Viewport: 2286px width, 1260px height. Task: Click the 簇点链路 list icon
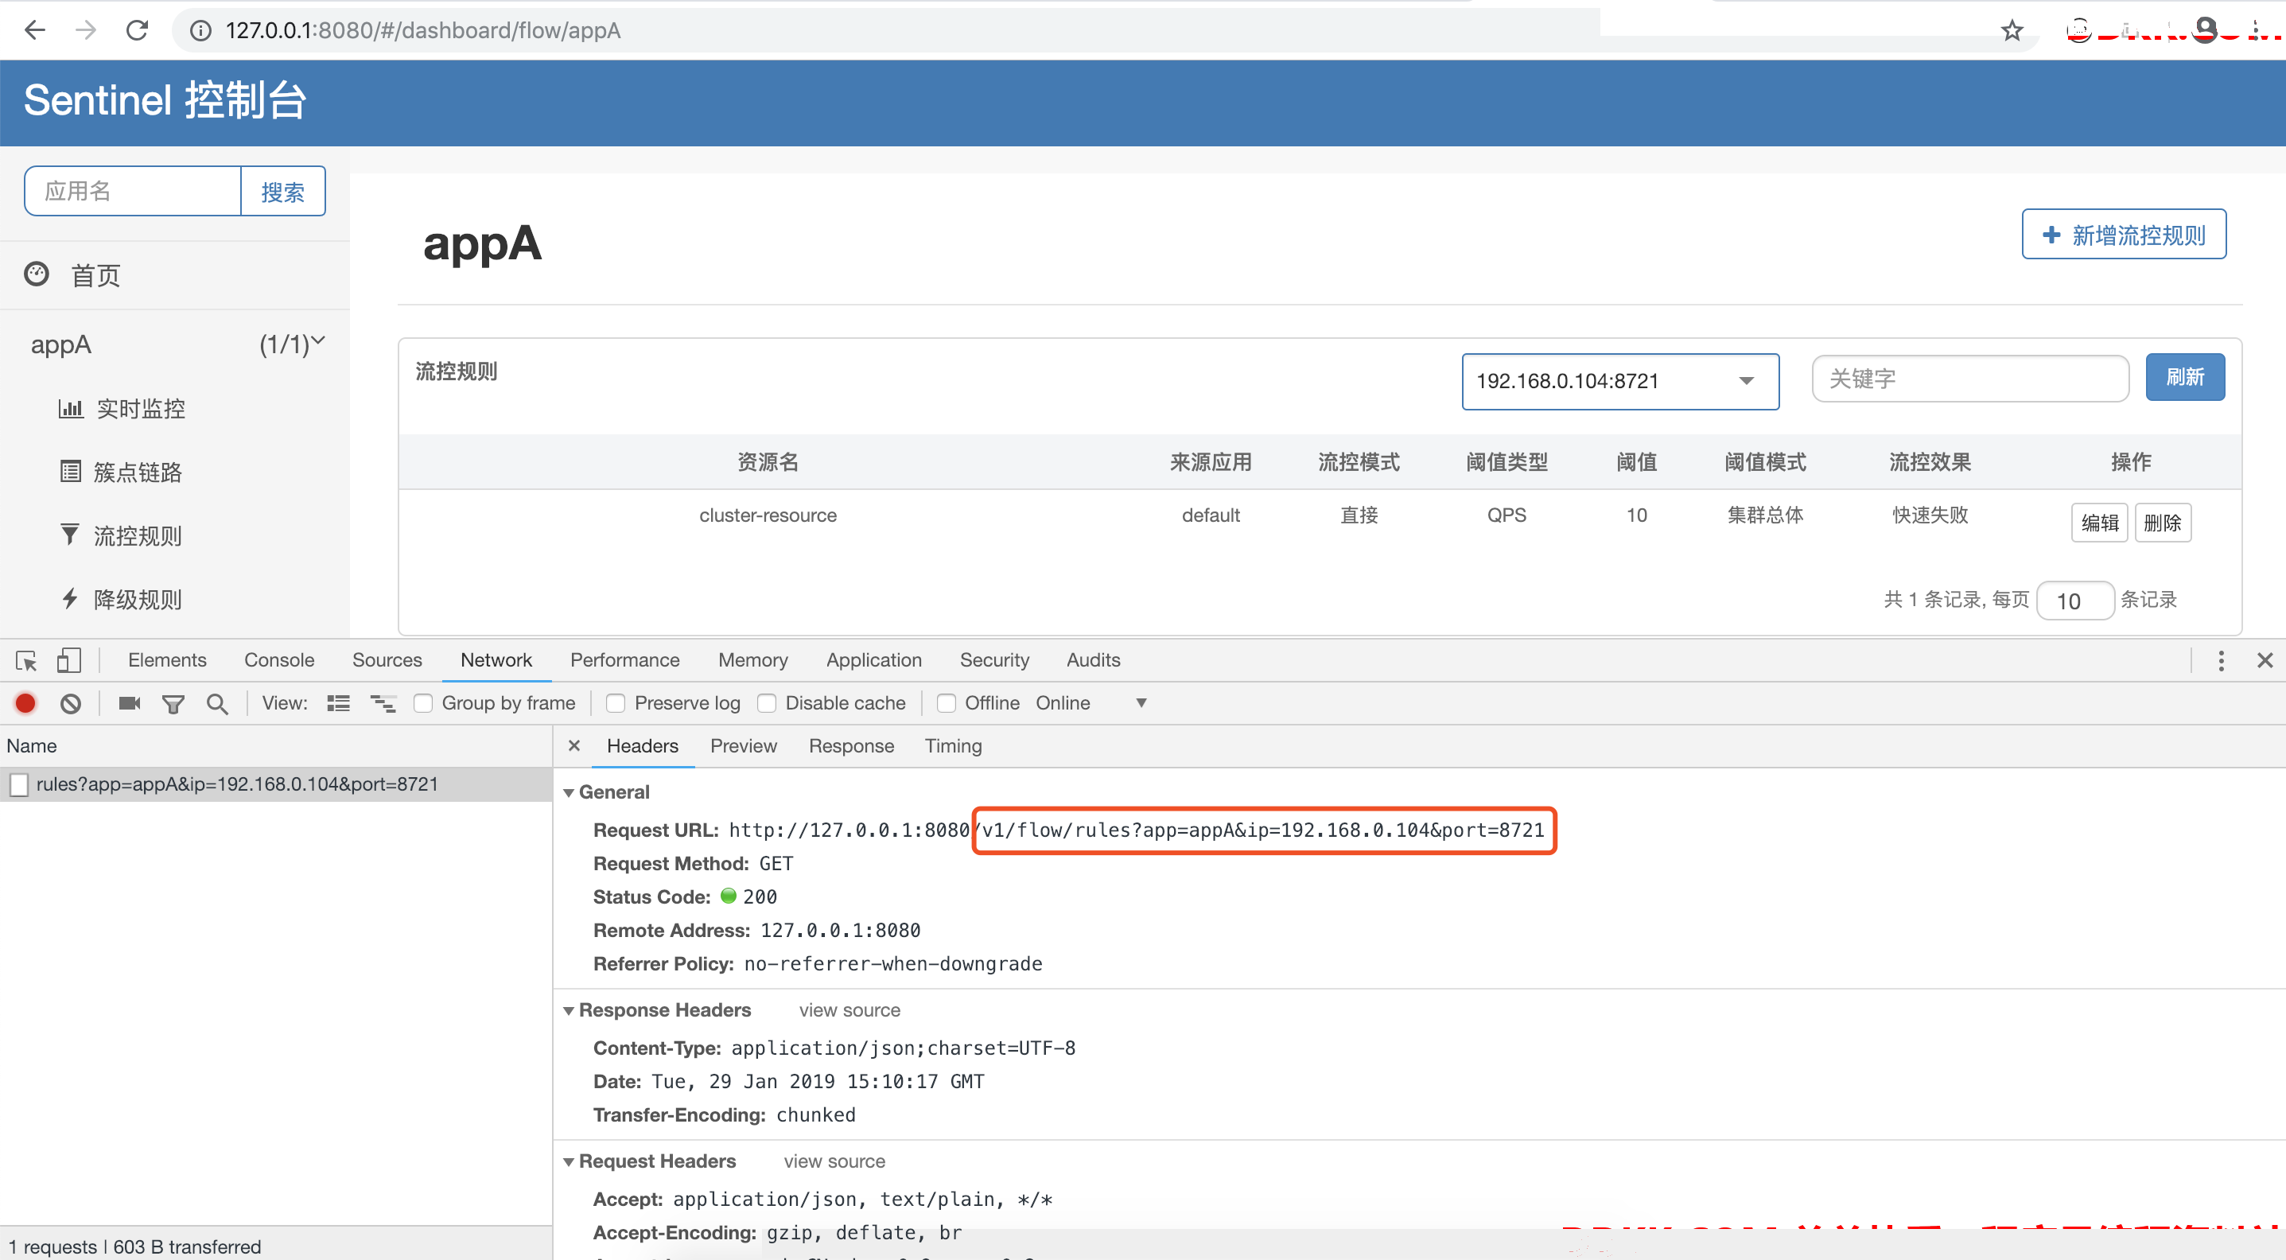(x=70, y=471)
